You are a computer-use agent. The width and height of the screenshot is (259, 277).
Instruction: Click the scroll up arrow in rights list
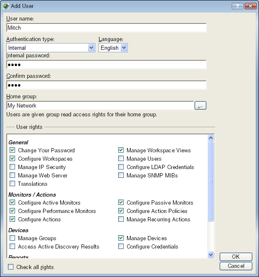click(211, 138)
